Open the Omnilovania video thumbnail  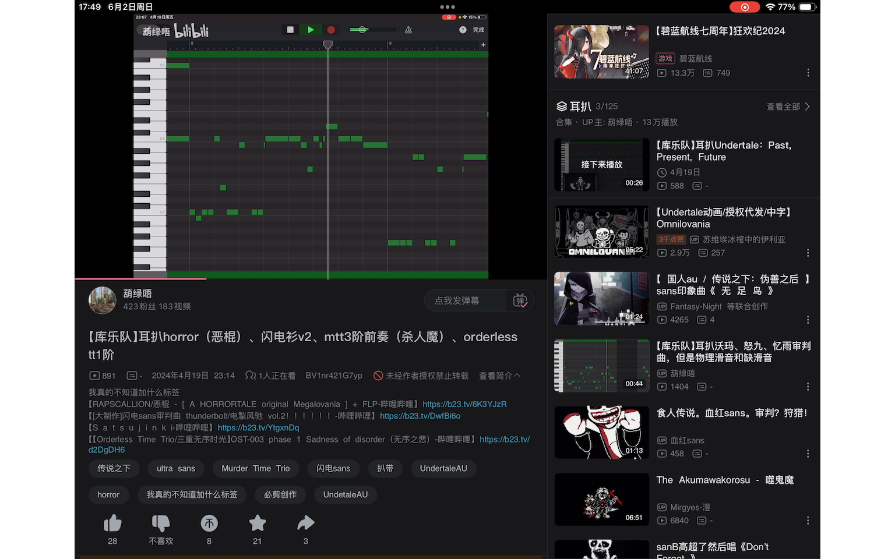coord(601,232)
